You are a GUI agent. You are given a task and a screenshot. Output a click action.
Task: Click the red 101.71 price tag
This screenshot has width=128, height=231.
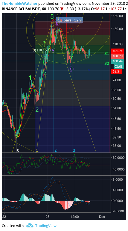(x=118, y=51)
